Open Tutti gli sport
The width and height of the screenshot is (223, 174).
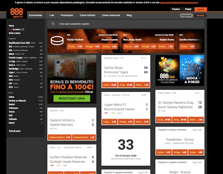tap(15, 131)
